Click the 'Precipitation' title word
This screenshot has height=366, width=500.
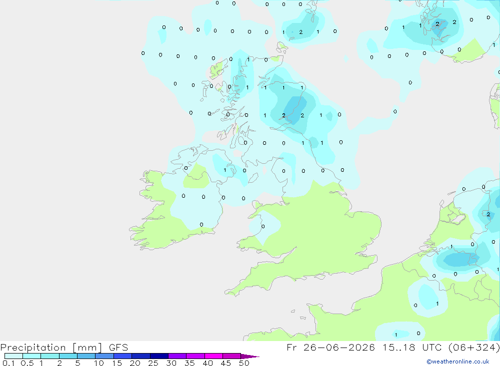[x=33, y=347]
